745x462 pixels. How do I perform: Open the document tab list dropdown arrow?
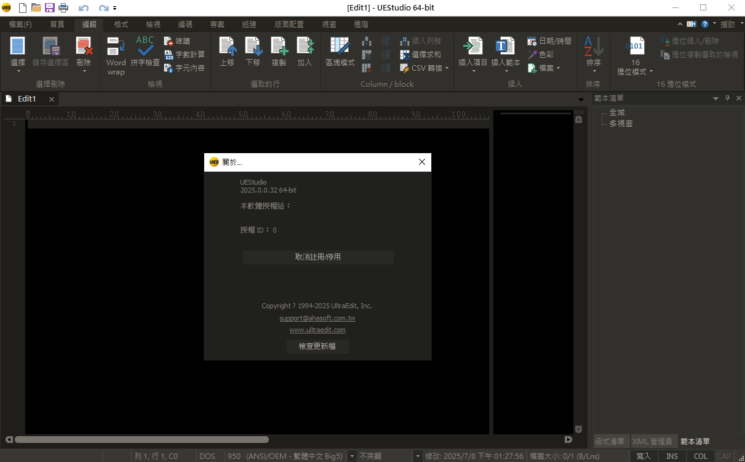(x=581, y=100)
